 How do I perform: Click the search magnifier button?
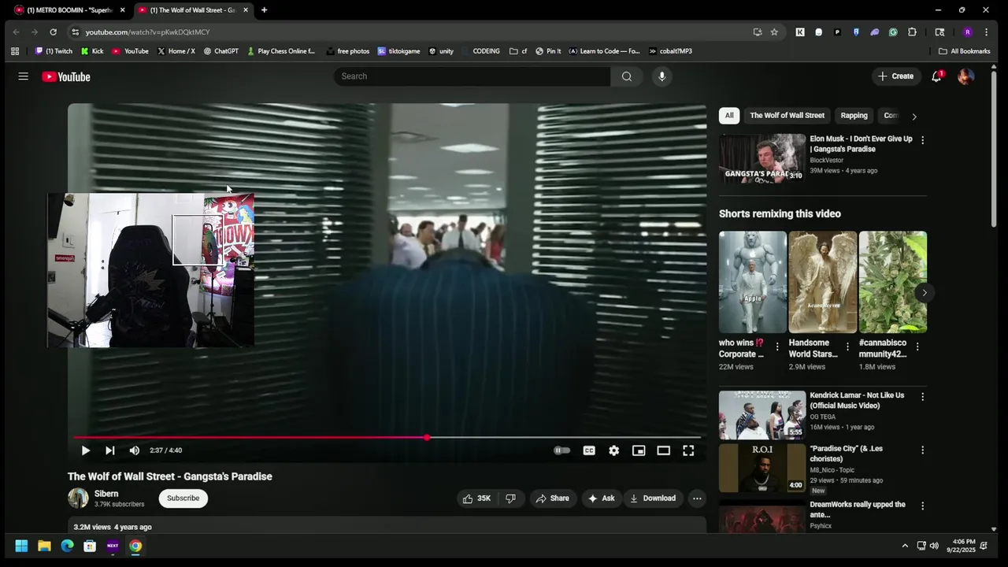coord(627,76)
